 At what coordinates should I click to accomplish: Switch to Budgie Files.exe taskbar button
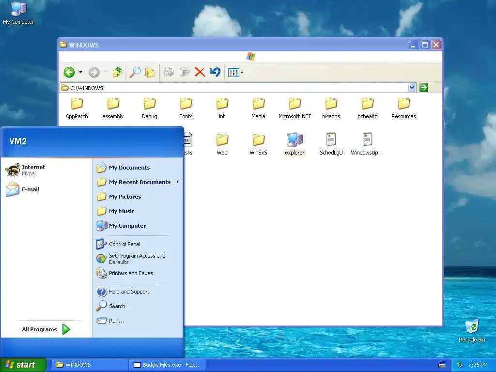coord(168,365)
